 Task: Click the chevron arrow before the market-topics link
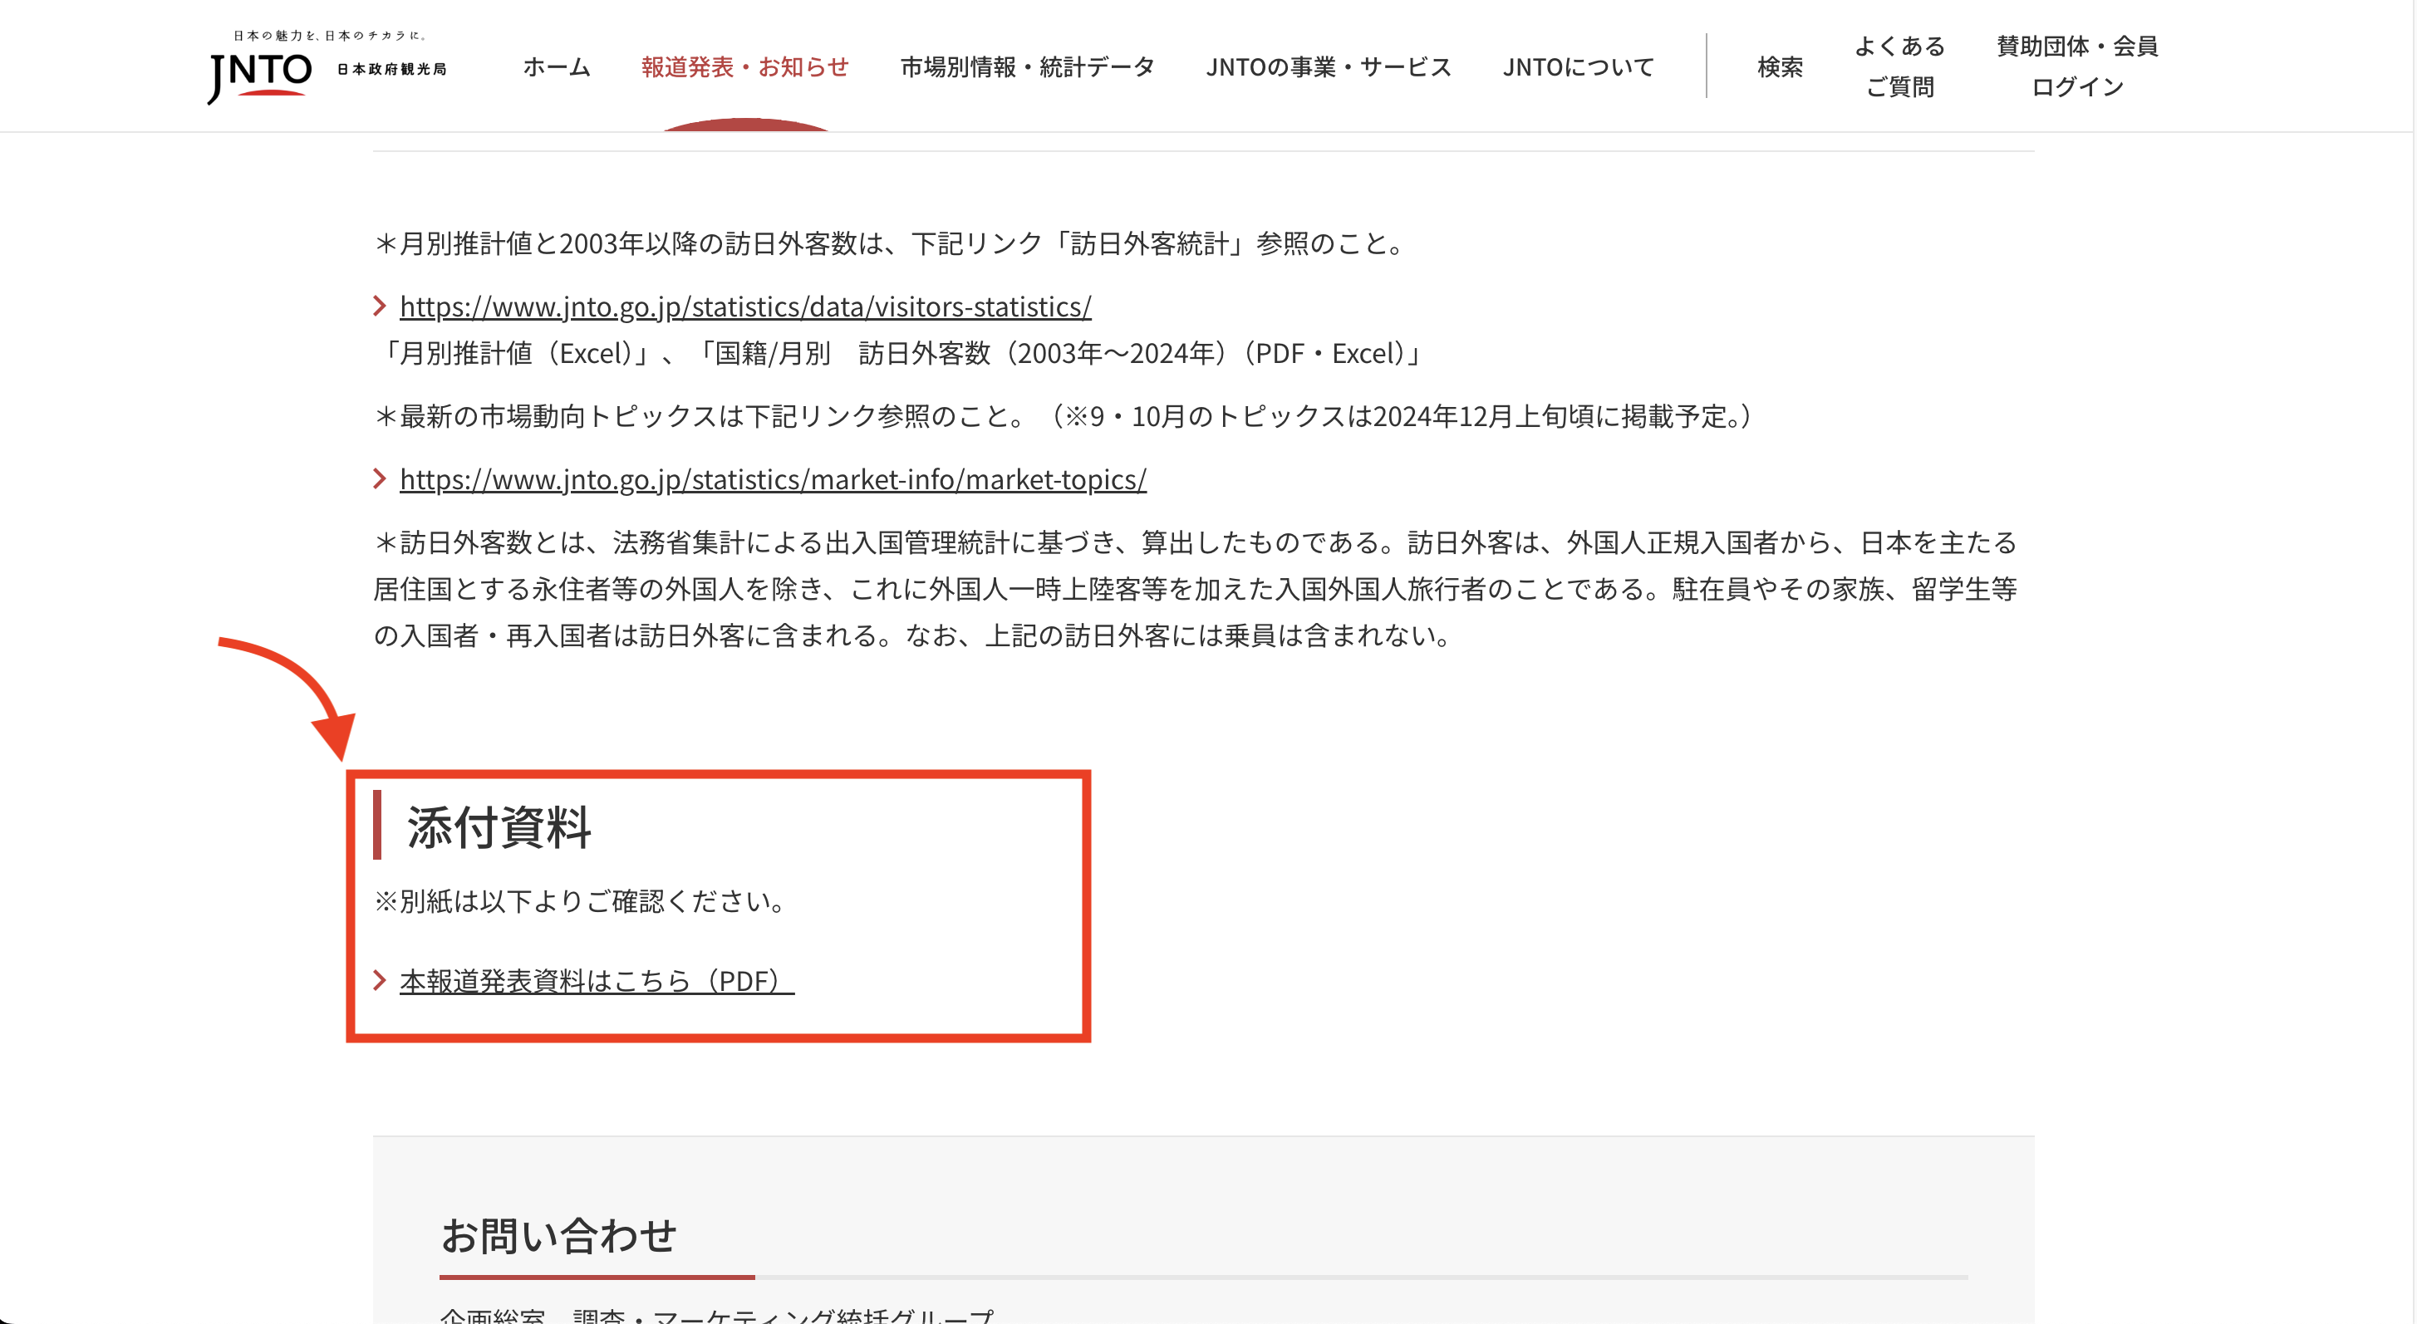point(380,479)
